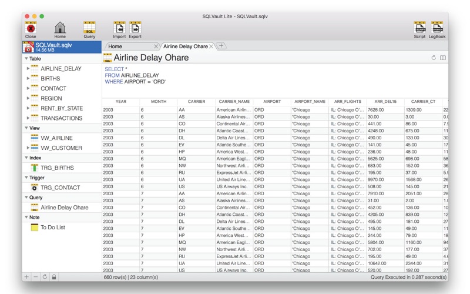Expand the TRANSACTIONS table node
The image size is (470, 294).
coord(28,118)
